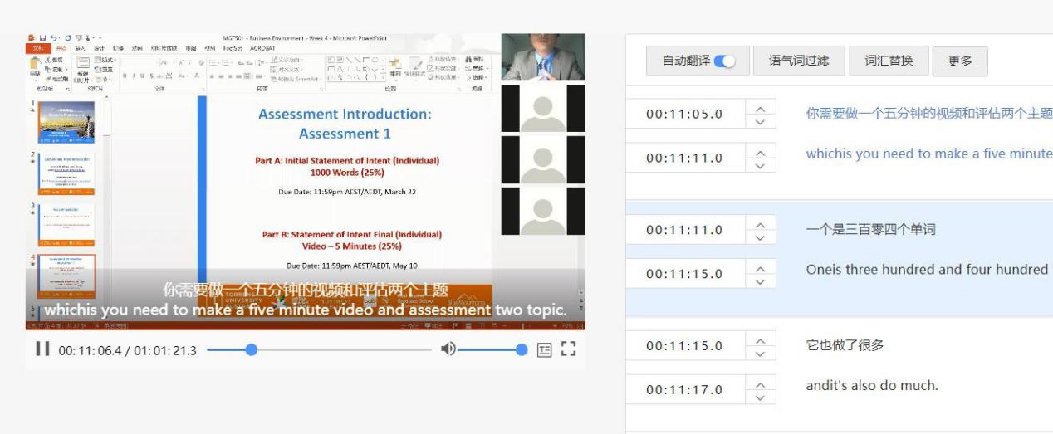Decrease start time beside 一个是三百零四个单词
The height and width of the screenshot is (434, 1053).
[760, 237]
